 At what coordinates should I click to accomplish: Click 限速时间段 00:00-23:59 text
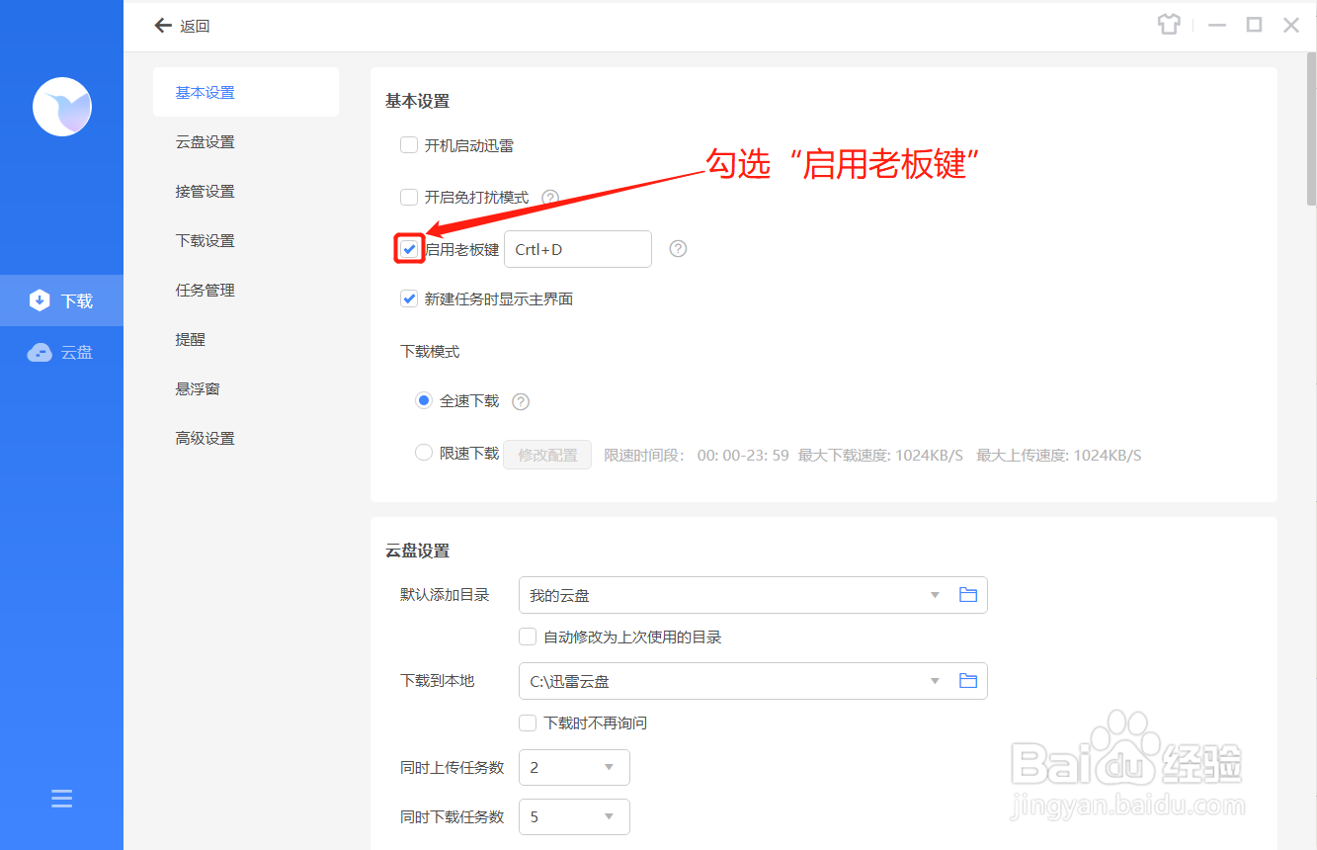697,456
